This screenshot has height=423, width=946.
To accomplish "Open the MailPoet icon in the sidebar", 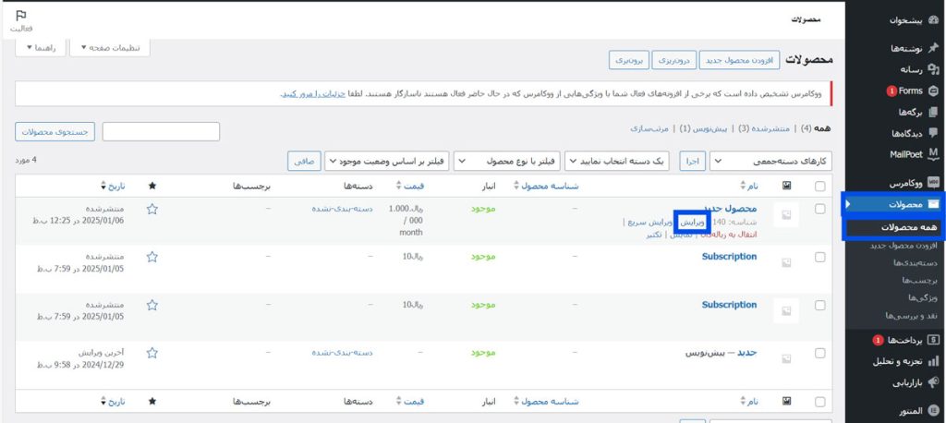I will point(933,154).
